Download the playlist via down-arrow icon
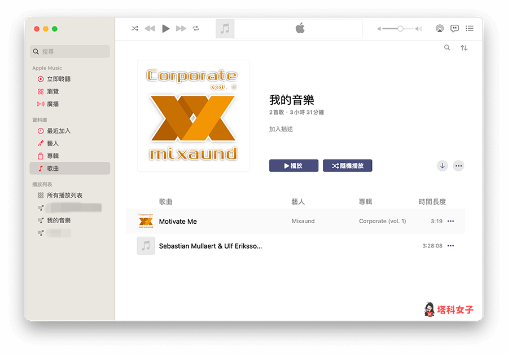This screenshot has width=508, height=354. tap(441, 166)
